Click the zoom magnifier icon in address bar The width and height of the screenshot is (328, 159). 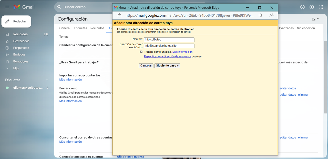261,15
